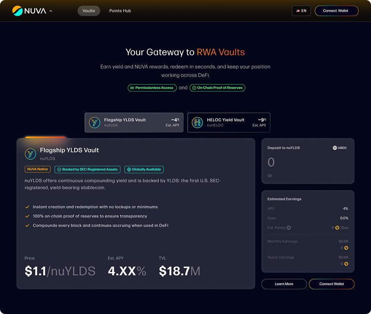Click the points icon under Yearly Earnings

[x=346, y=264]
